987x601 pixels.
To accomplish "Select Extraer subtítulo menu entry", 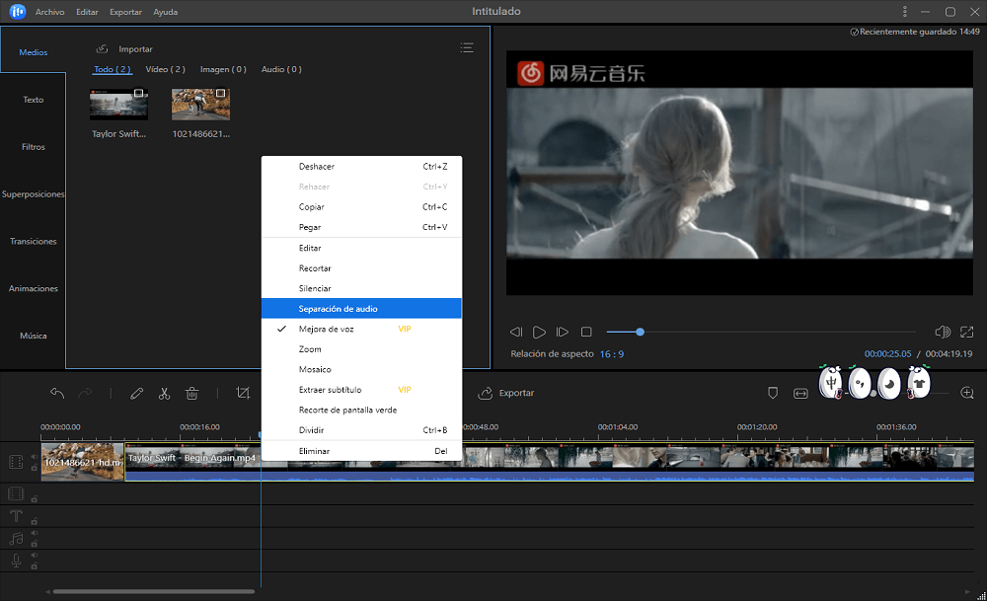I will coord(361,390).
